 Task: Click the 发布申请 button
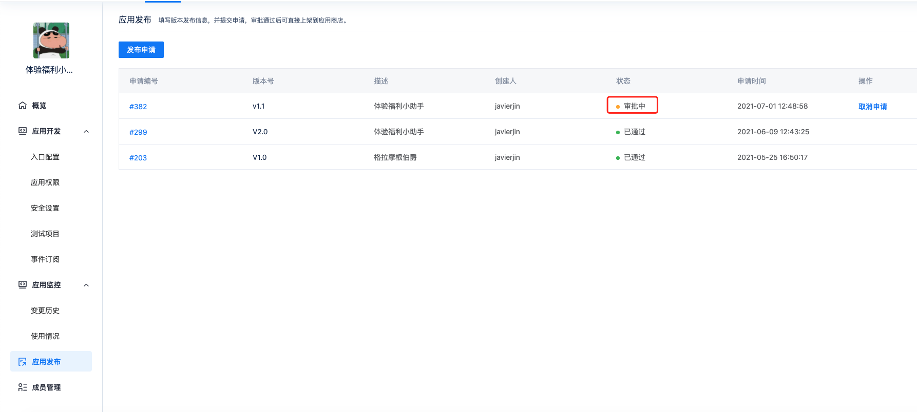click(141, 50)
